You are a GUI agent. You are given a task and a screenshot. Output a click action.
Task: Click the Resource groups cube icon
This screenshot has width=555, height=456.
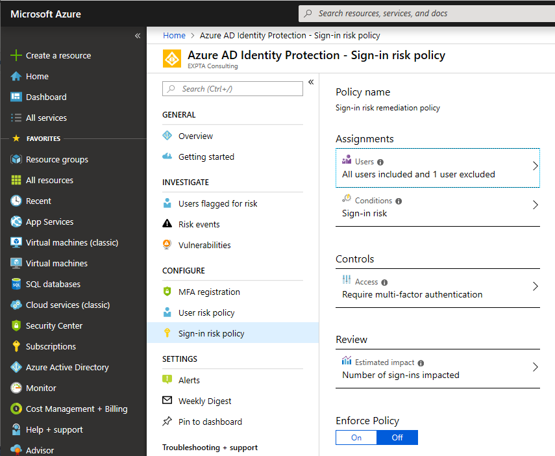(16, 159)
